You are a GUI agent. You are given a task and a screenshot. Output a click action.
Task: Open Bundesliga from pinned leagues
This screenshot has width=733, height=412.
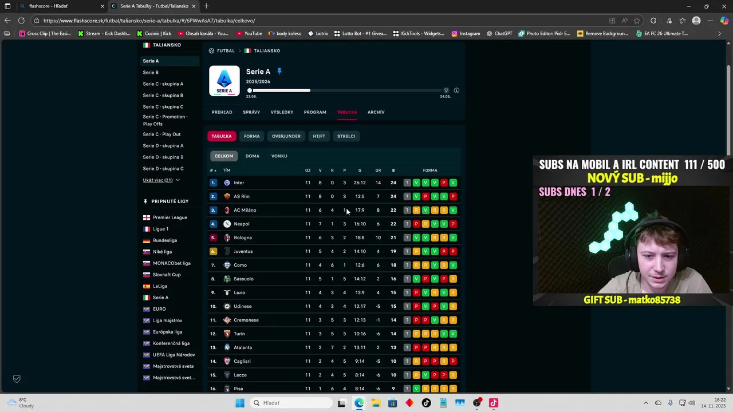tap(164, 240)
